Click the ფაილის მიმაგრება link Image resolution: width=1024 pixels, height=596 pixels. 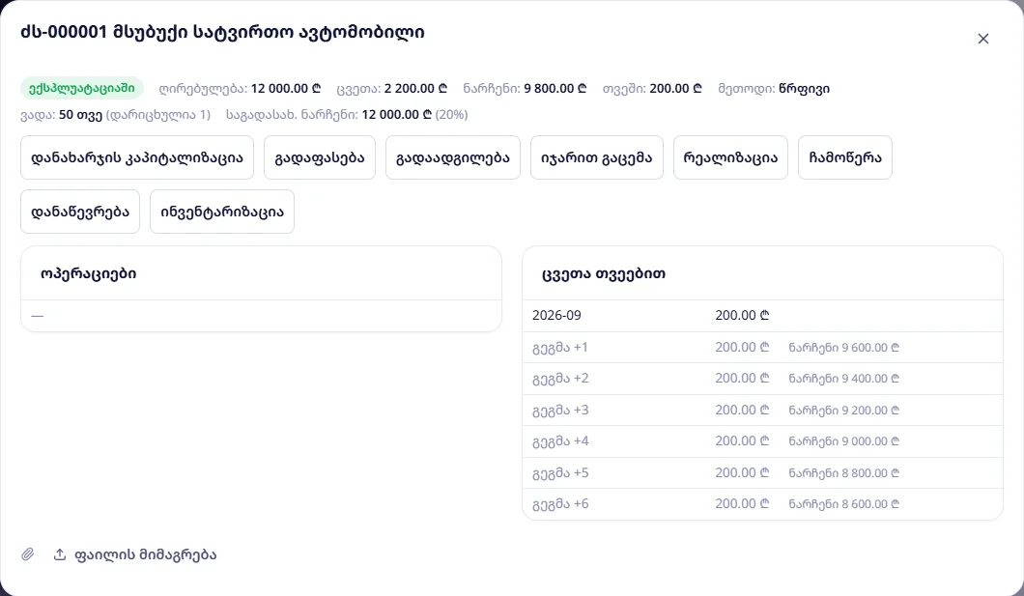pyautogui.click(x=145, y=554)
